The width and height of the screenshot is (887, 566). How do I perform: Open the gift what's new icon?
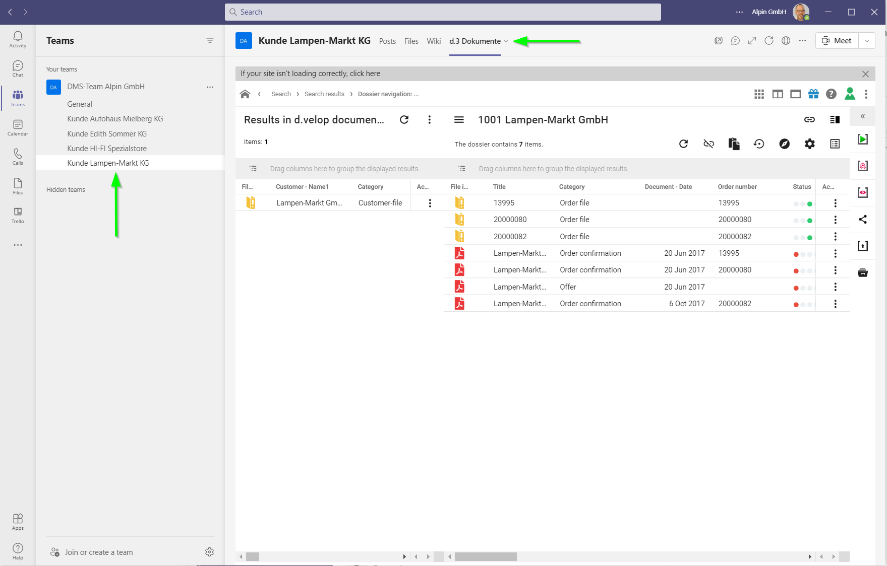[x=813, y=94]
